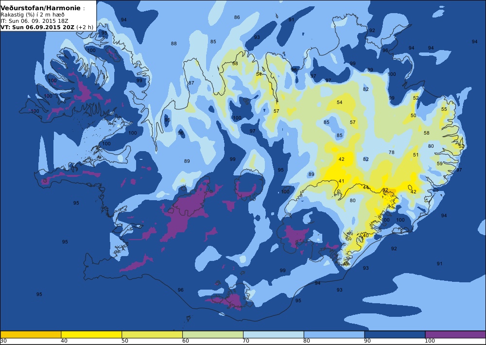Viewport: 486px width, 345px height.
Task: Click the map value '44'
Action: pos(366,187)
